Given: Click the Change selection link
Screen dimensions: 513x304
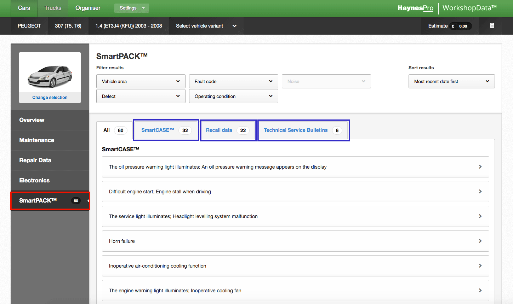Looking at the screenshot, I should [x=50, y=98].
